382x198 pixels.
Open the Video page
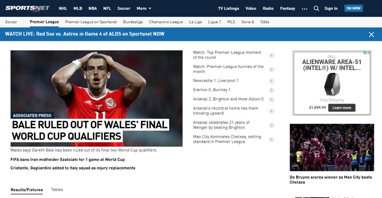coord(251,8)
